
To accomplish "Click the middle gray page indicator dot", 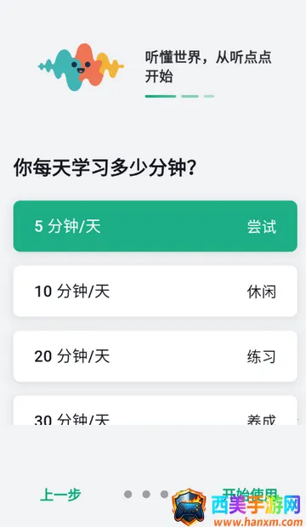I will click(146, 494).
